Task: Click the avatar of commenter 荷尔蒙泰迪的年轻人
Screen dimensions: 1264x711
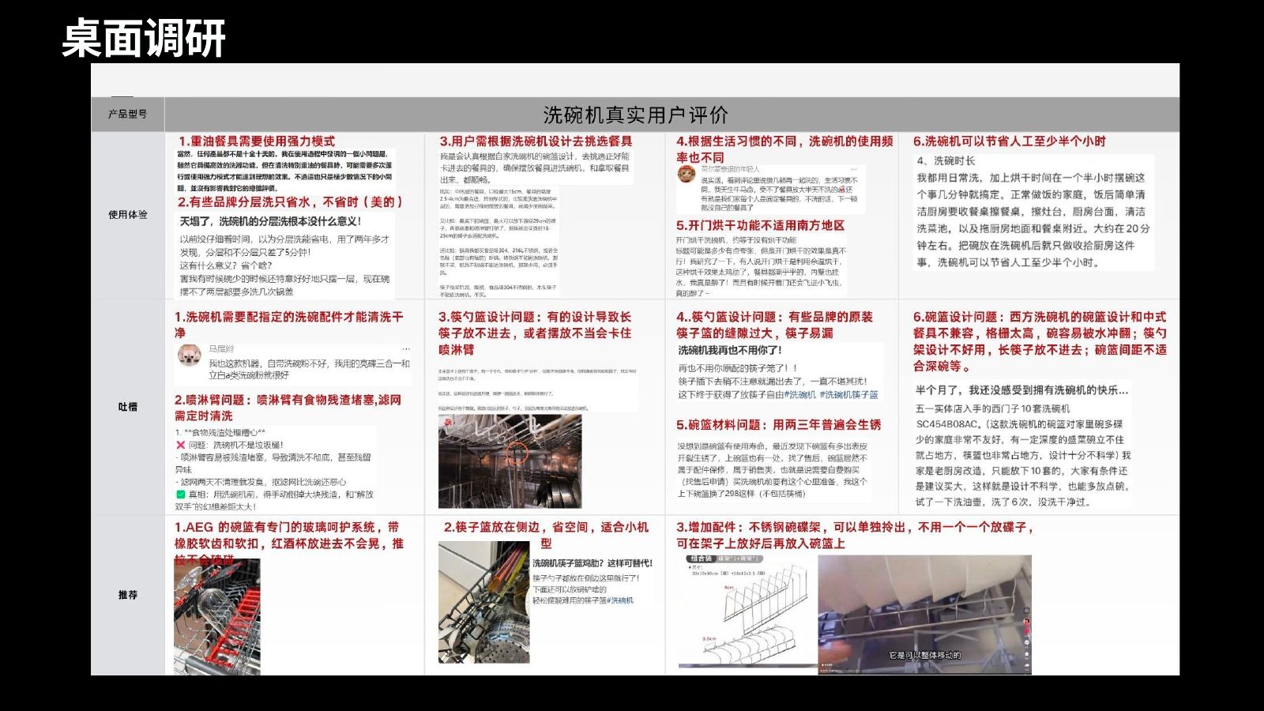Action: coord(686,175)
